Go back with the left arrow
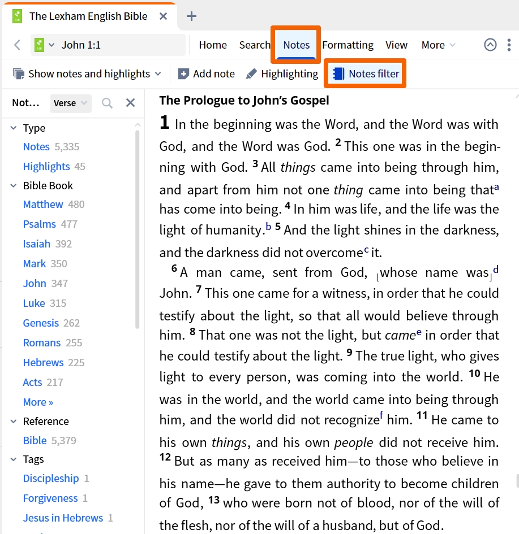The width and height of the screenshot is (519, 534). pos(18,45)
